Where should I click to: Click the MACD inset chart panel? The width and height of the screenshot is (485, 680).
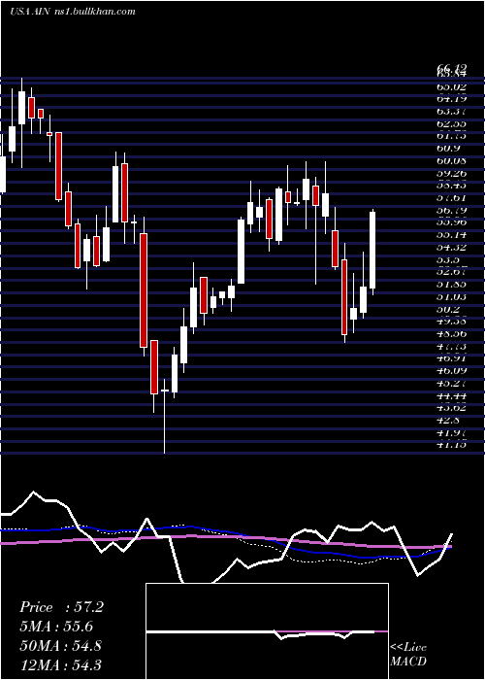click(x=267, y=631)
